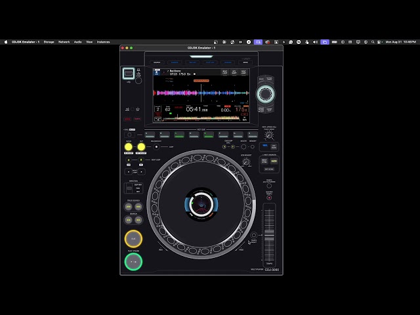Click the TEMPO RESET round button
This screenshot has height=315, width=420.
[254, 235]
